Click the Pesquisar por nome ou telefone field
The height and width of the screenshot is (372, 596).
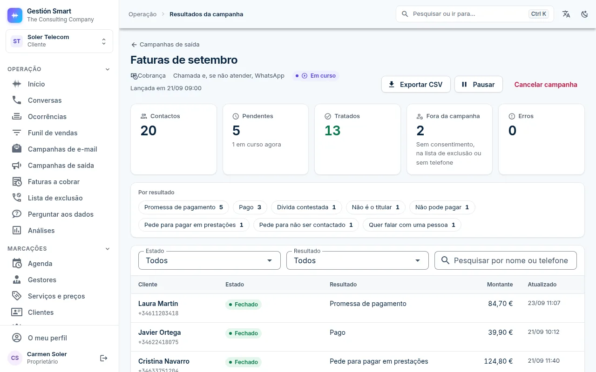(506, 260)
